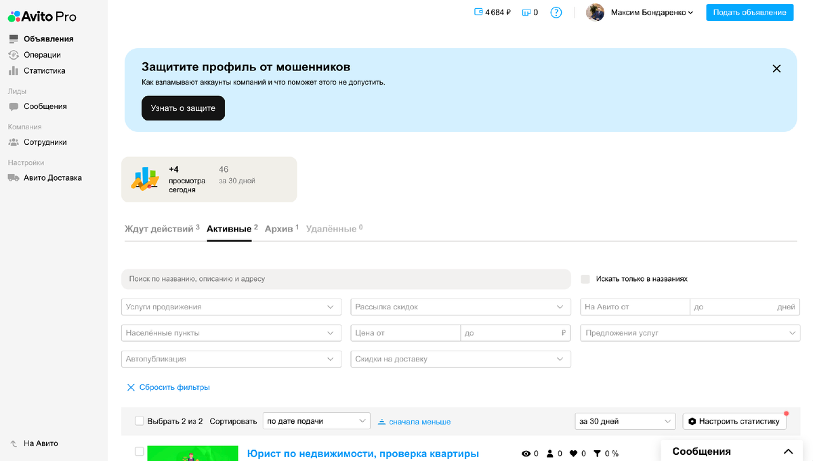813x461 pixels.
Task: Open the Рассылка скидок dropdown
Action: point(461,307)
